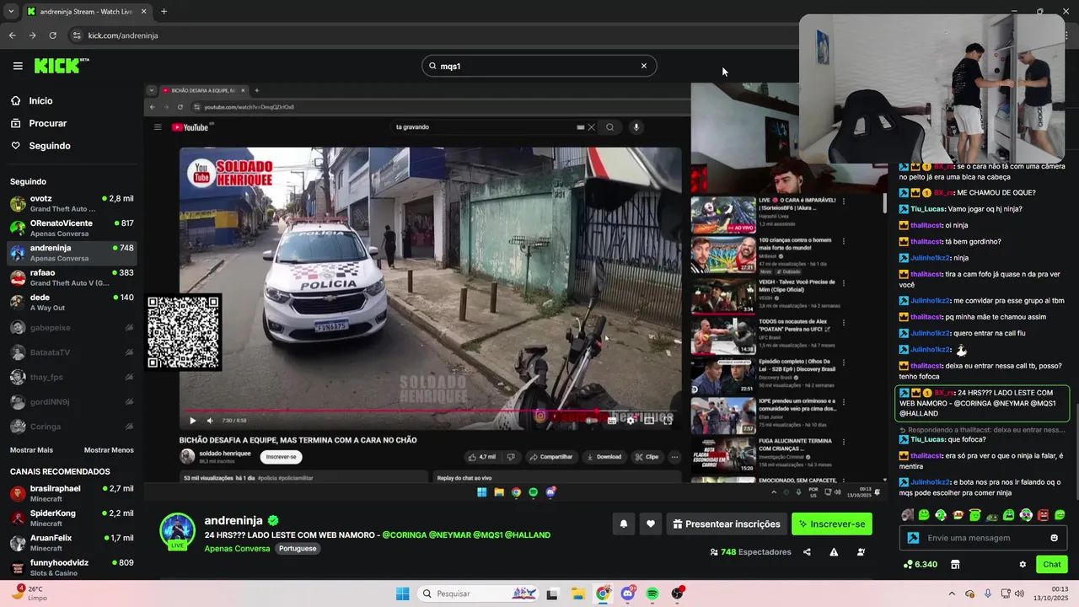
Task: Open @HALLAND mention in stream title
Action: click(528, 535)
